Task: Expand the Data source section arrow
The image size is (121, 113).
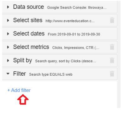Action: (x=8, y=7)
